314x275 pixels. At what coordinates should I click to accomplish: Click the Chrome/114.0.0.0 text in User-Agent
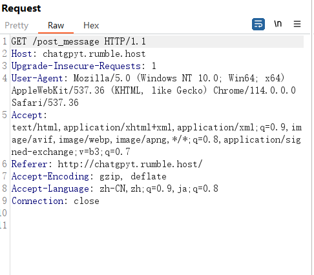pos(255,90)
